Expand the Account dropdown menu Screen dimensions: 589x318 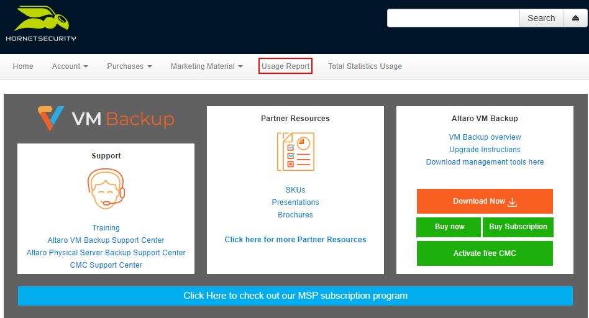(x=70, y=66)
